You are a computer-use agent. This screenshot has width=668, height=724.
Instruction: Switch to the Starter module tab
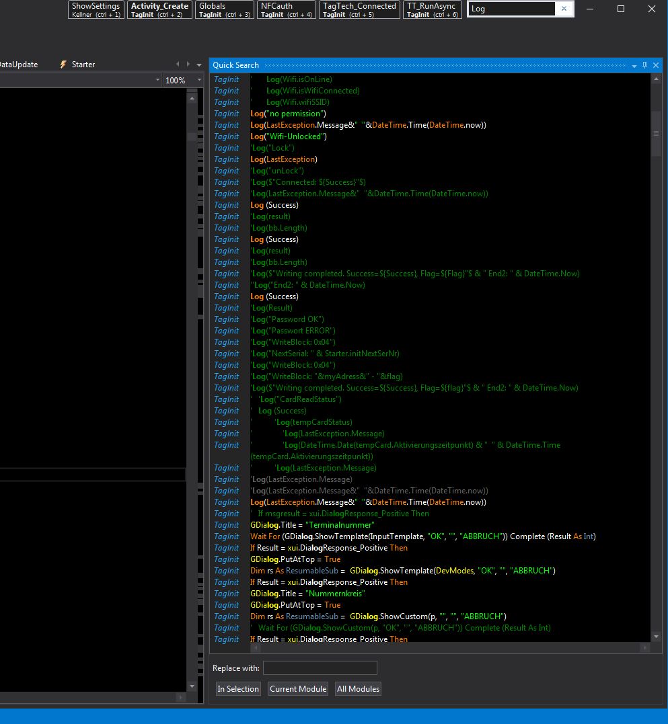click(x=83, y=65)
